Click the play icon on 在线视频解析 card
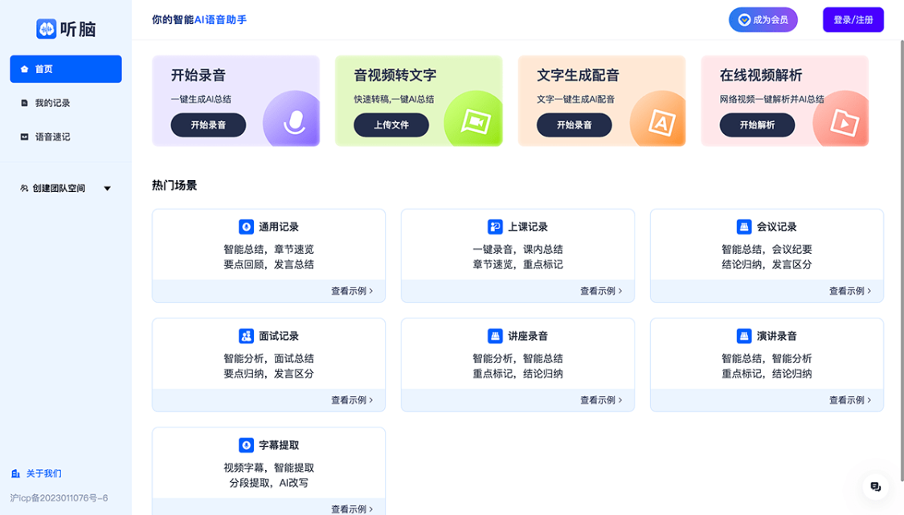904x515 pixels. click(x=843, y=123)
